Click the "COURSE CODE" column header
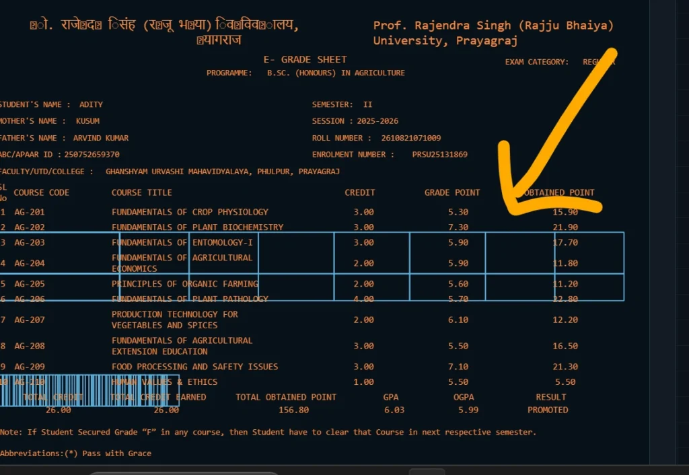 (x=41, y=192)
